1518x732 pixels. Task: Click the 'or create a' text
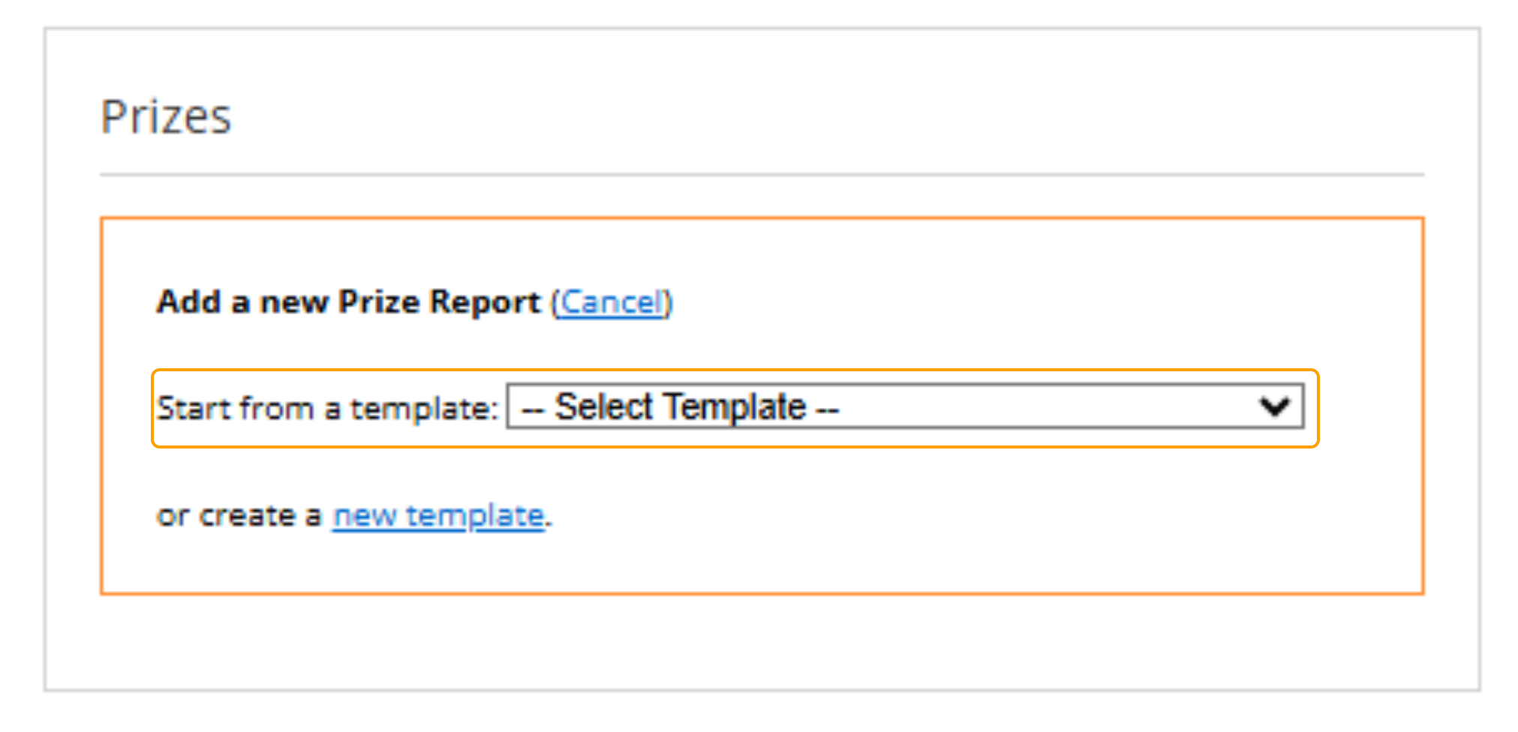tap(239, 516)
